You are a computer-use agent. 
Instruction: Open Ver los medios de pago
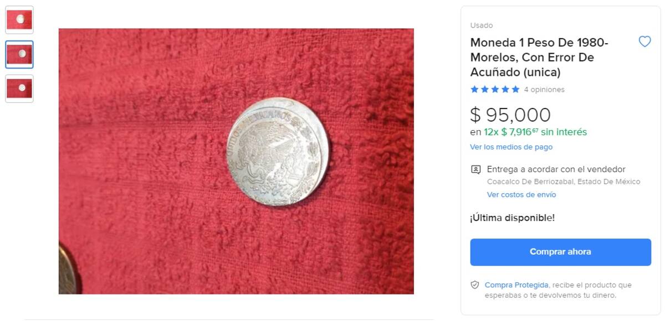coord(511,147)
